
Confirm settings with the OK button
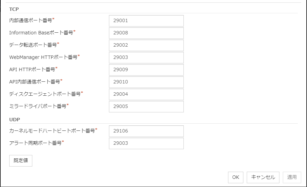pos(236,177)
